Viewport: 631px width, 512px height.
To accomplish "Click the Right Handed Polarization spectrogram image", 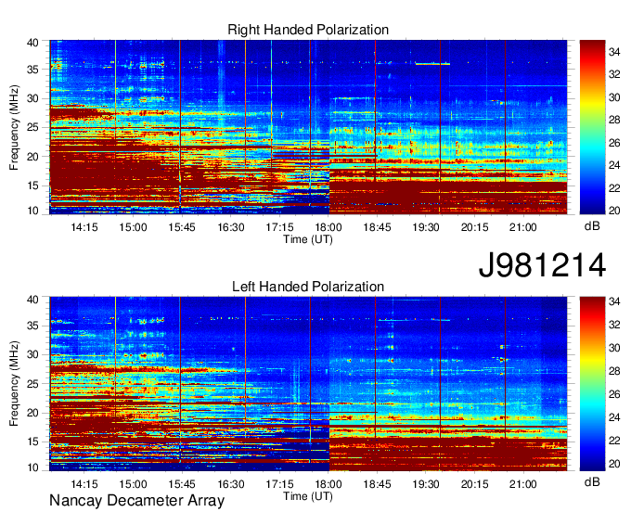I will [x=308, y=127].
